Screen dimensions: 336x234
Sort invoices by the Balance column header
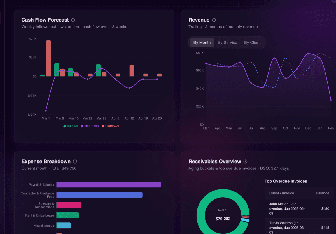click(322, 193)
